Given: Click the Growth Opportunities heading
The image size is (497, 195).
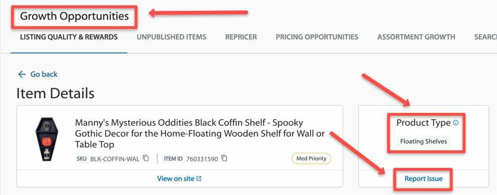Looking at the screenshot, I should point(75,16).
